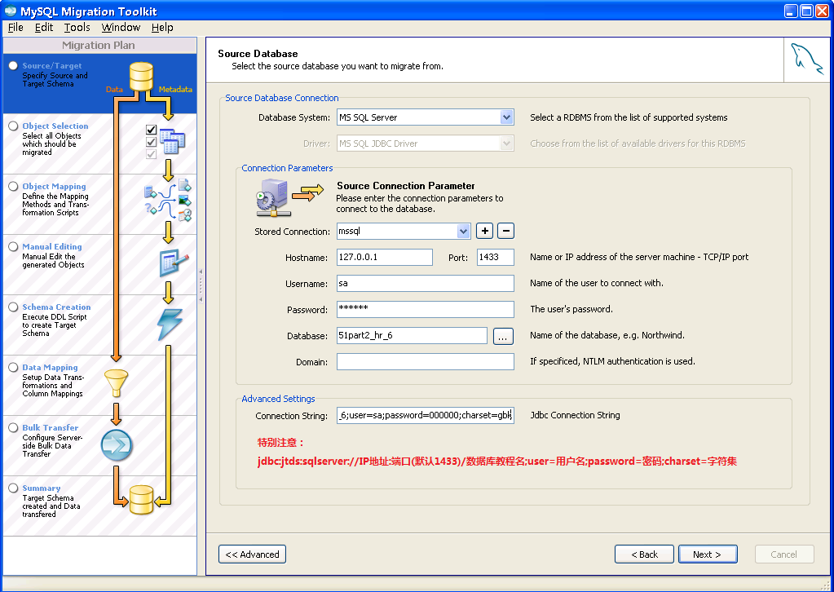Click the Summary target database cylinder icon
Viewport: 834px width, 592px height.
click(x=142, y=500)
